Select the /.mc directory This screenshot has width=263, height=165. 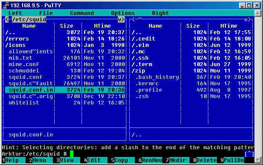click(191, 52)
